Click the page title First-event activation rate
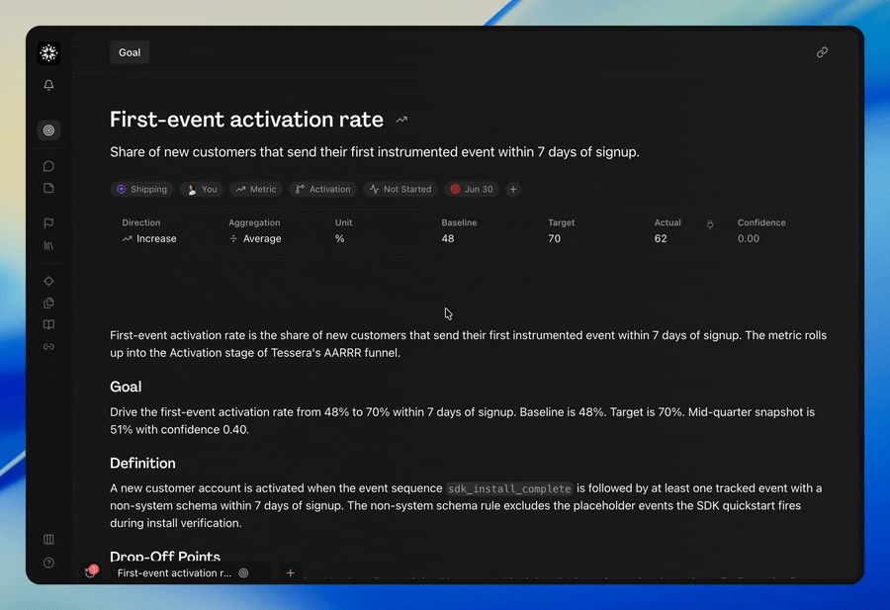This screenshot has height=610, width=890. pos(246,120)
